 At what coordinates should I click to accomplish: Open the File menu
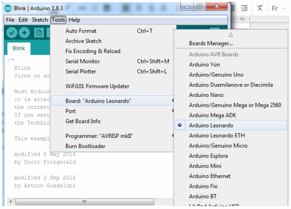pyautogui.click(x=10, y=20)
